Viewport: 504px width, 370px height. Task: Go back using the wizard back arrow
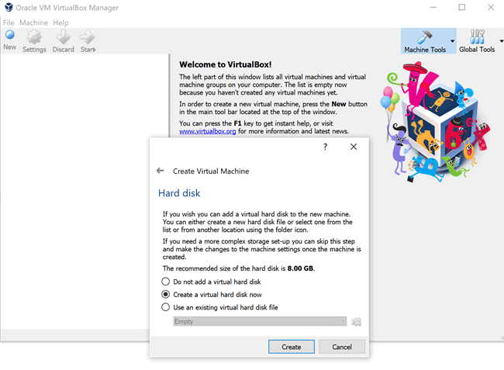160,171
